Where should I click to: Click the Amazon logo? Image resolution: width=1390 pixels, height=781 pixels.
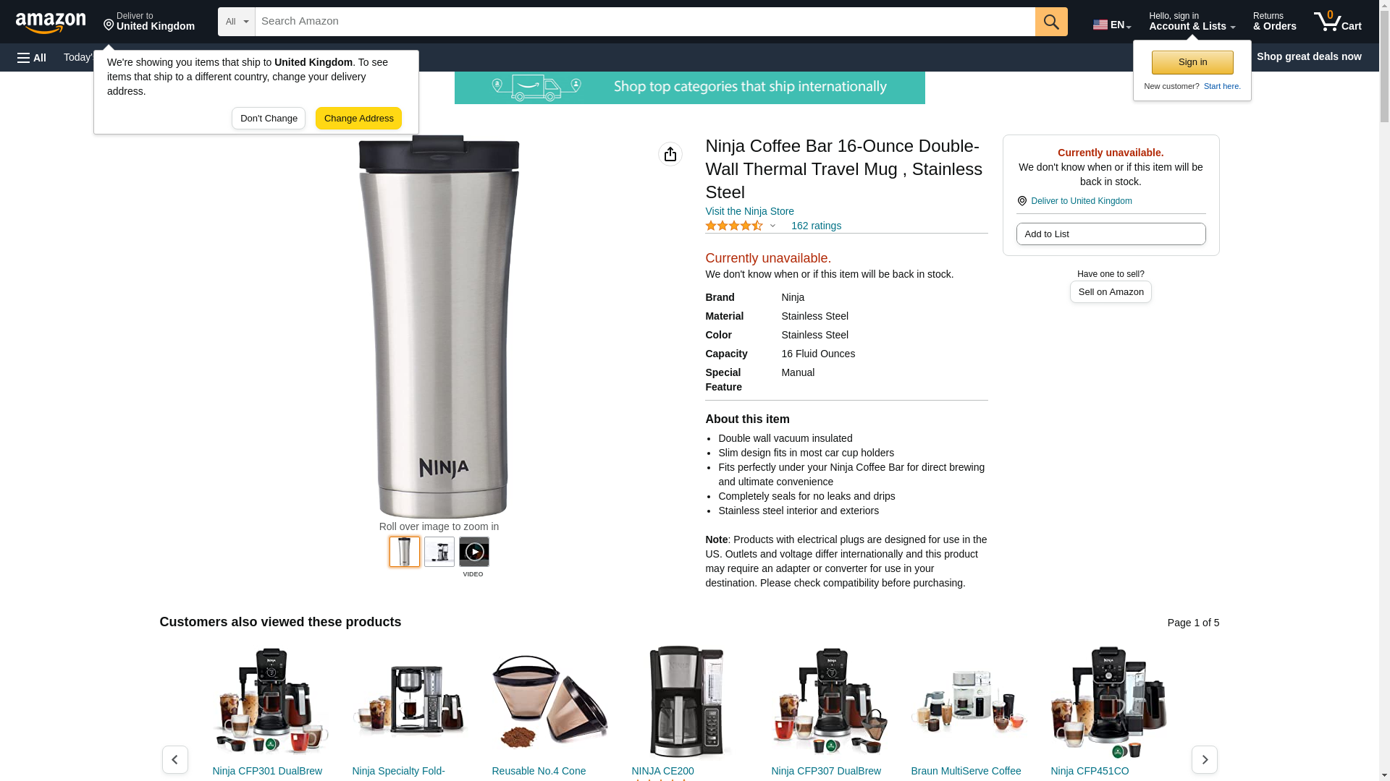(x=51, y=22)
